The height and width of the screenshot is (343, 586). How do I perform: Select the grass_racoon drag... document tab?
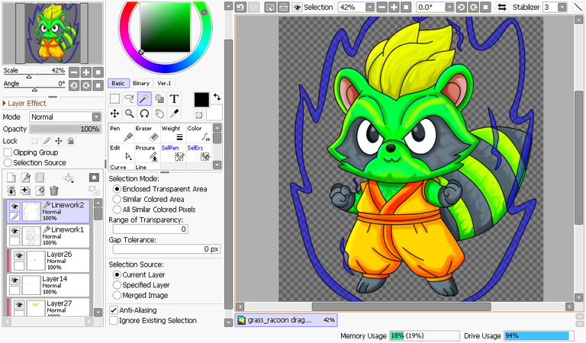point(286,320)
